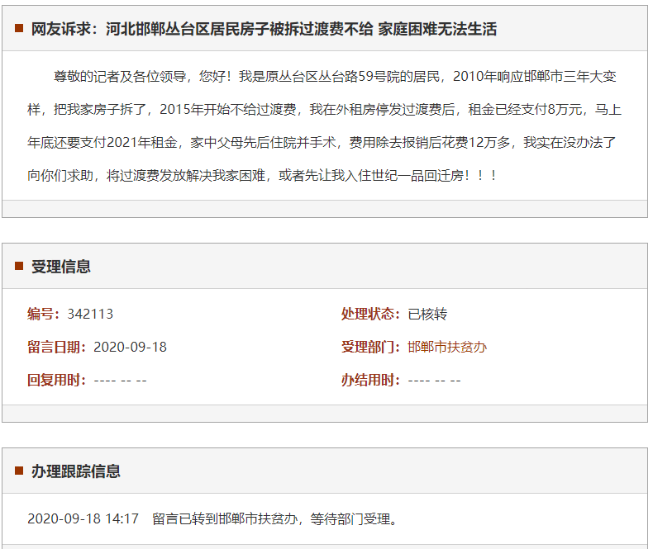653x549 pixels.
Task: Click the 办结用时 field label
Action: tap(371, 380)
